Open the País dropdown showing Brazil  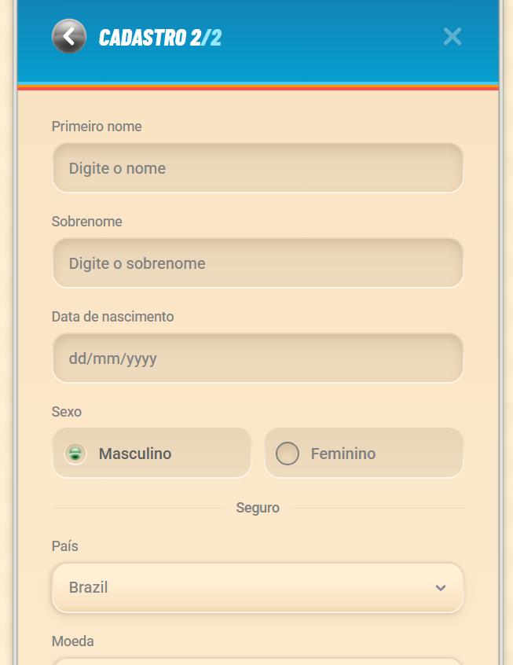tap(258, 587)
